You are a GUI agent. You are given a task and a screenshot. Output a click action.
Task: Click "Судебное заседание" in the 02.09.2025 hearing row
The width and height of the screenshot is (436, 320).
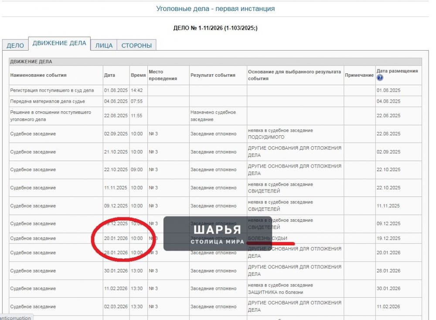[x=33, y=134]
